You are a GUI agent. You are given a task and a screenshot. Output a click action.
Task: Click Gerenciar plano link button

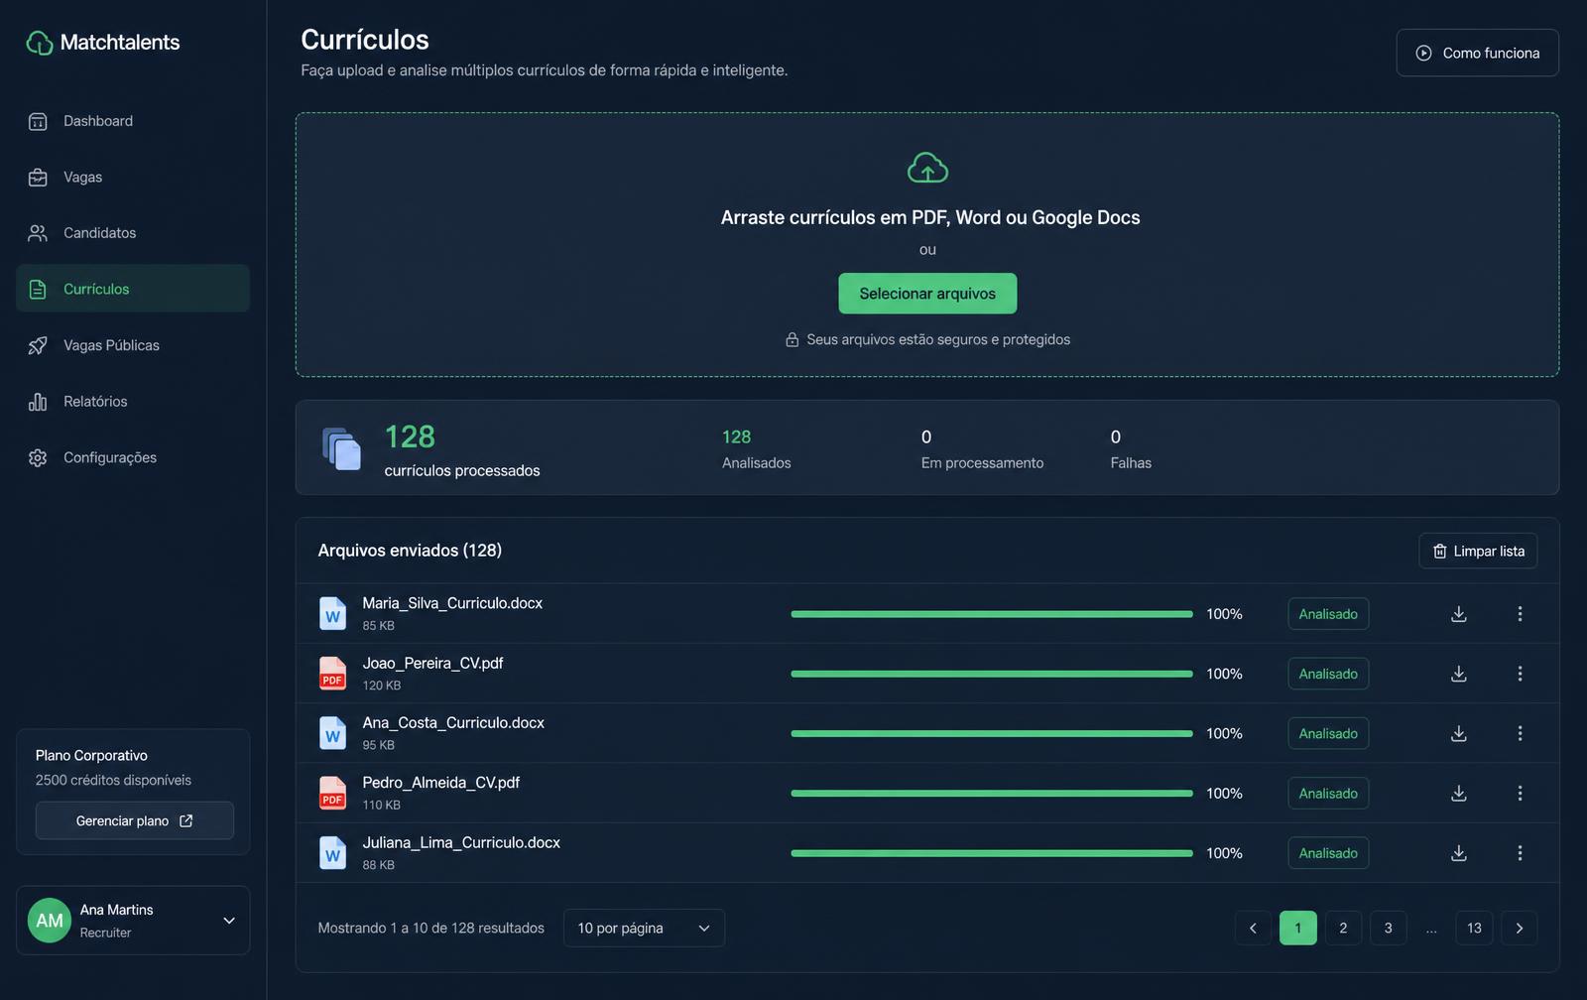(135, 821)
